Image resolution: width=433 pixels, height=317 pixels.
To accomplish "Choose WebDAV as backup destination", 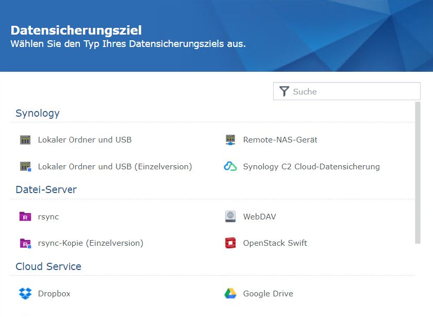I will click(x=259, y=216).
